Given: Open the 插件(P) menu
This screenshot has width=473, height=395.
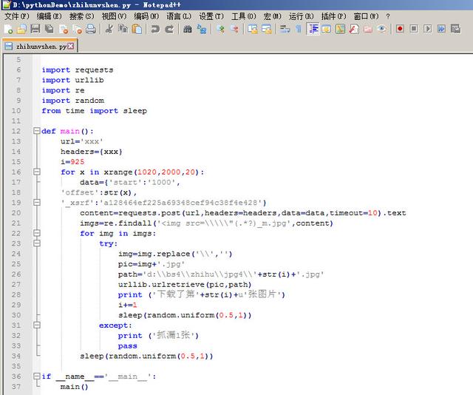Looking at the screenshot, I should 333,16.
